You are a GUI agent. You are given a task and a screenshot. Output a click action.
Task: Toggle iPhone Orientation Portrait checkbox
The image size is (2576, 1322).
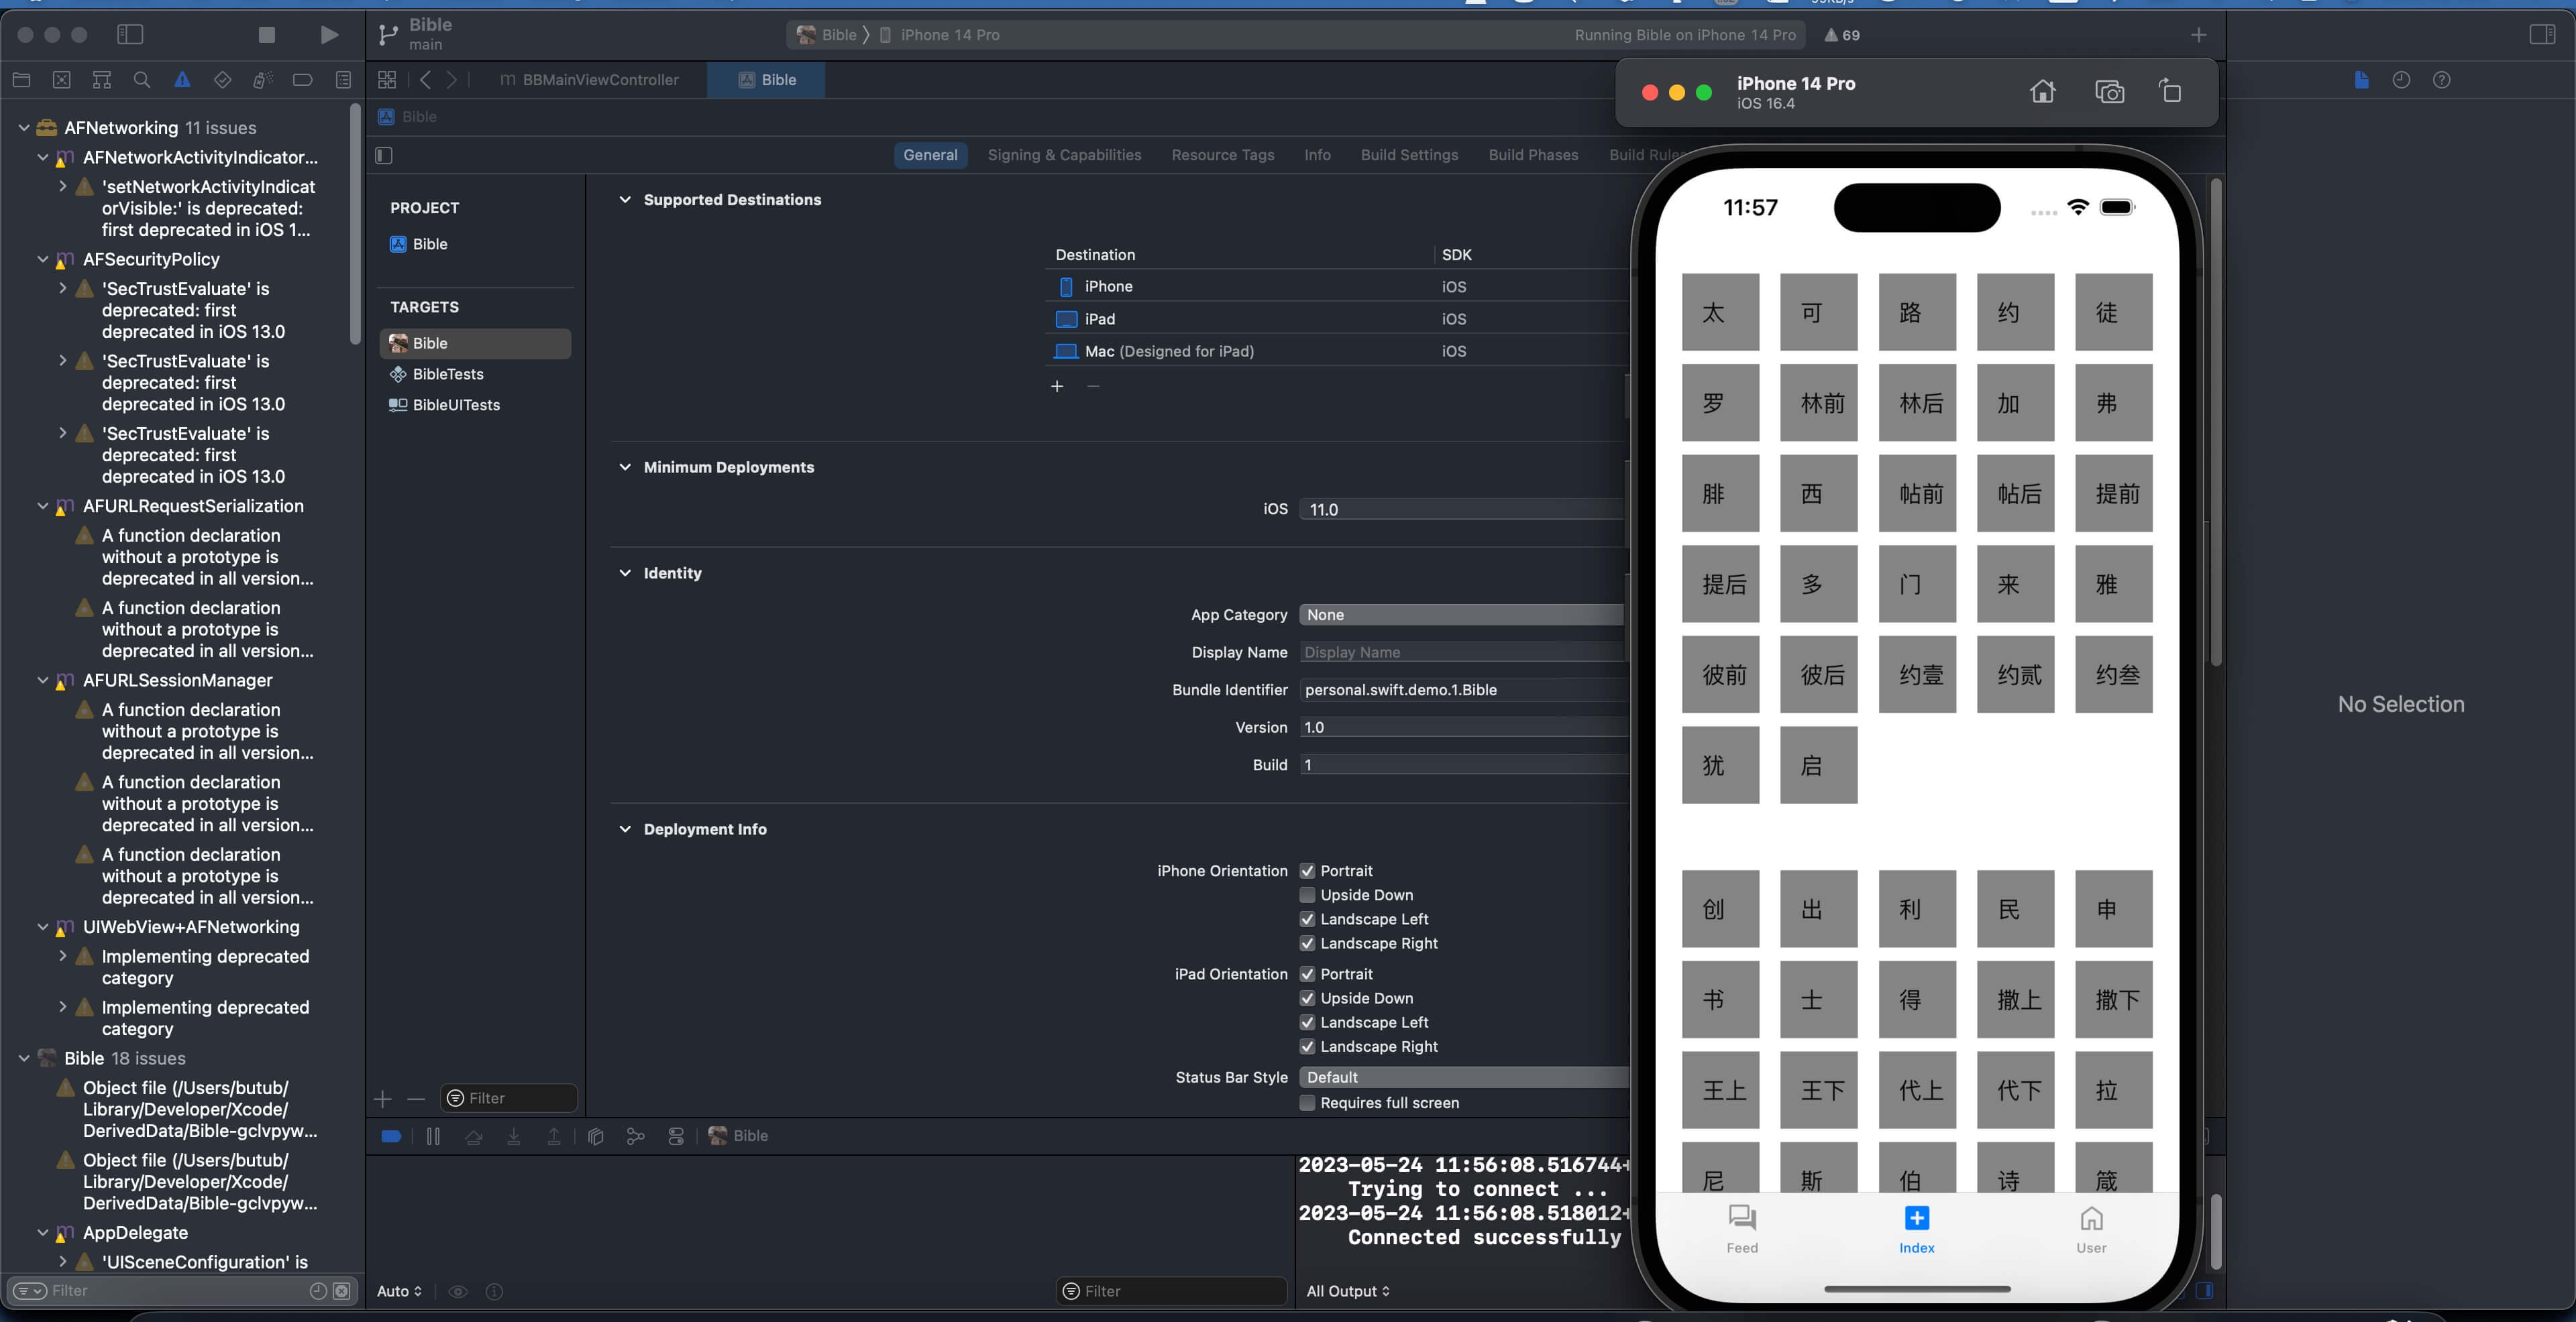coord(1307,872)
